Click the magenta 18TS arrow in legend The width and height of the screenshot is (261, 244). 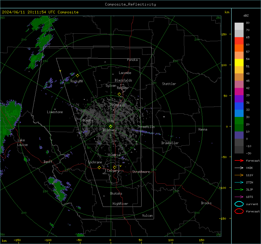[x=239, y=197]
